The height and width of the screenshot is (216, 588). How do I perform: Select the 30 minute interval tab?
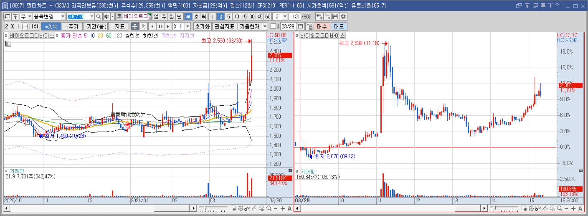tap(252, 16)
